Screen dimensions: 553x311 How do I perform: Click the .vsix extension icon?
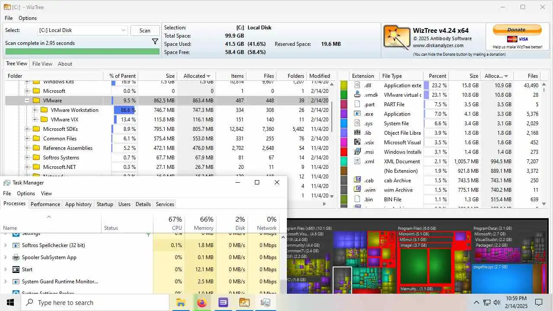coord(357,142)
